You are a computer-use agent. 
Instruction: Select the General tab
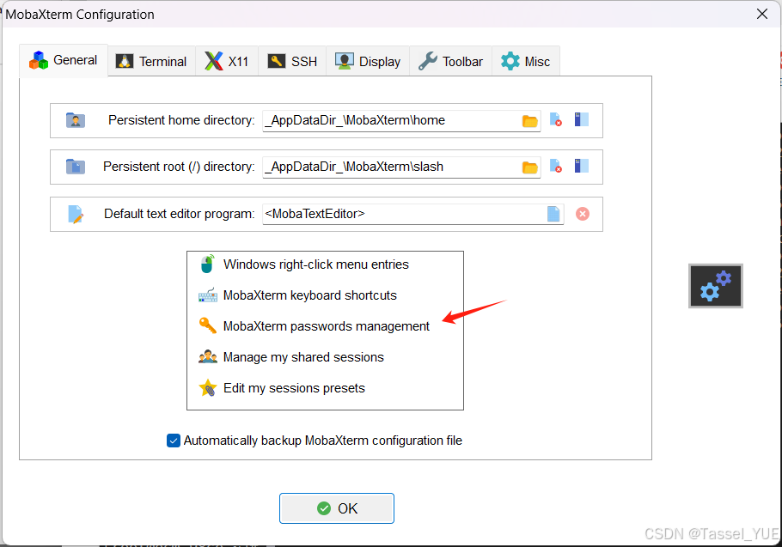coord(64,60)
